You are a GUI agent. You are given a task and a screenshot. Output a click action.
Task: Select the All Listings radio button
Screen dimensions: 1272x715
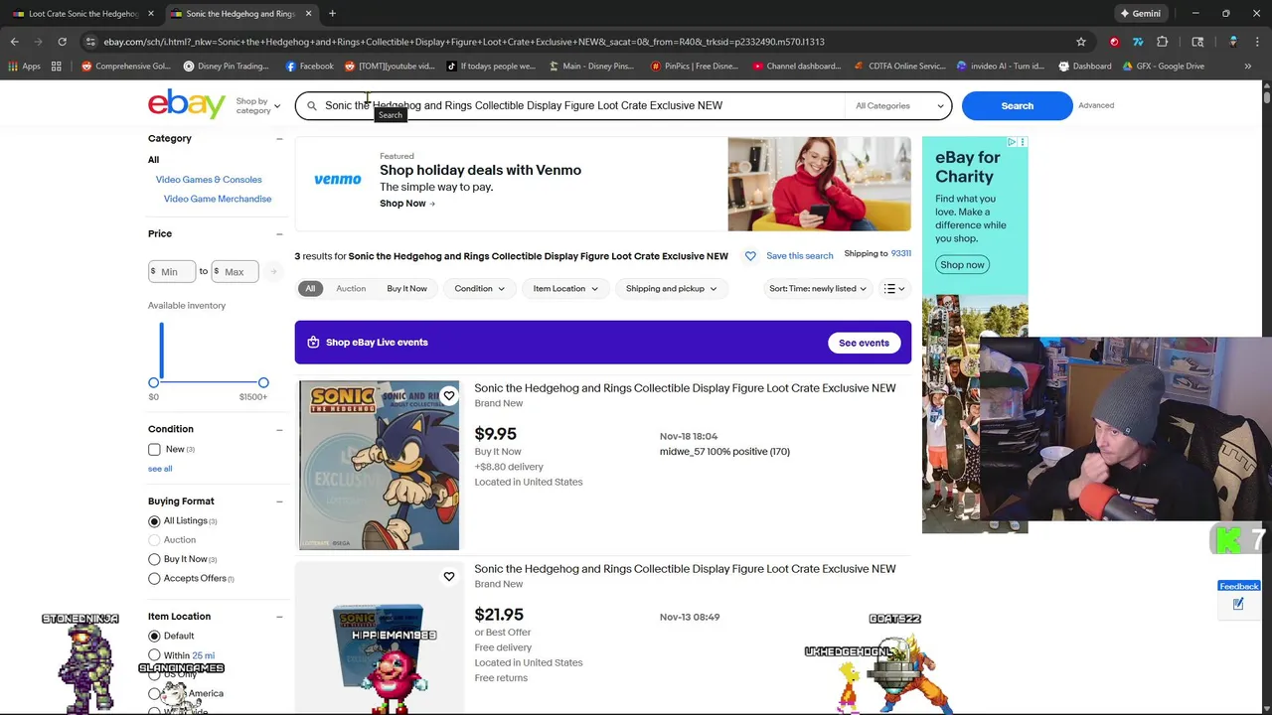point(154,521)
